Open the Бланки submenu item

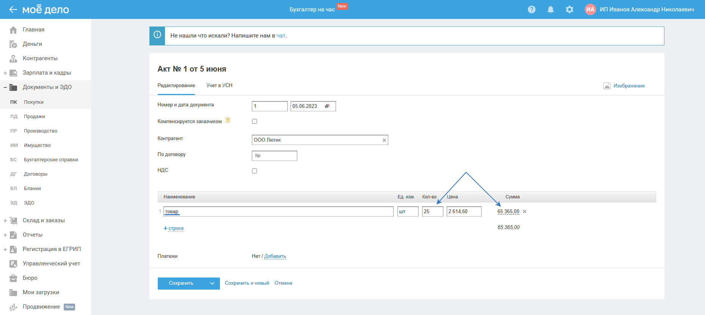click(x=32, y=189)
